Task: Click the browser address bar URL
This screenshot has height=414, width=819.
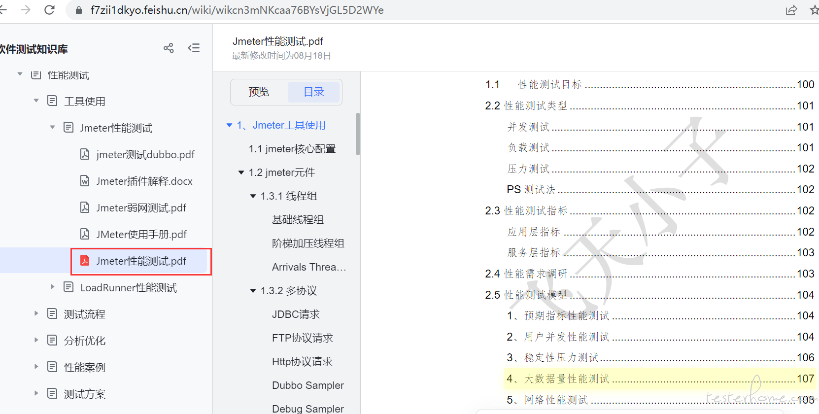Action: (237, 10)
